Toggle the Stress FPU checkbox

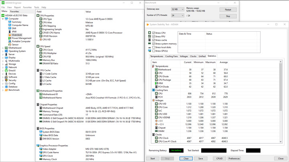click(153, 36)
